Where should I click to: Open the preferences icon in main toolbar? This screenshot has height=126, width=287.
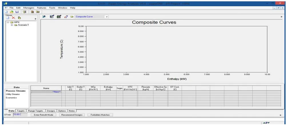[x=25, y=12]
